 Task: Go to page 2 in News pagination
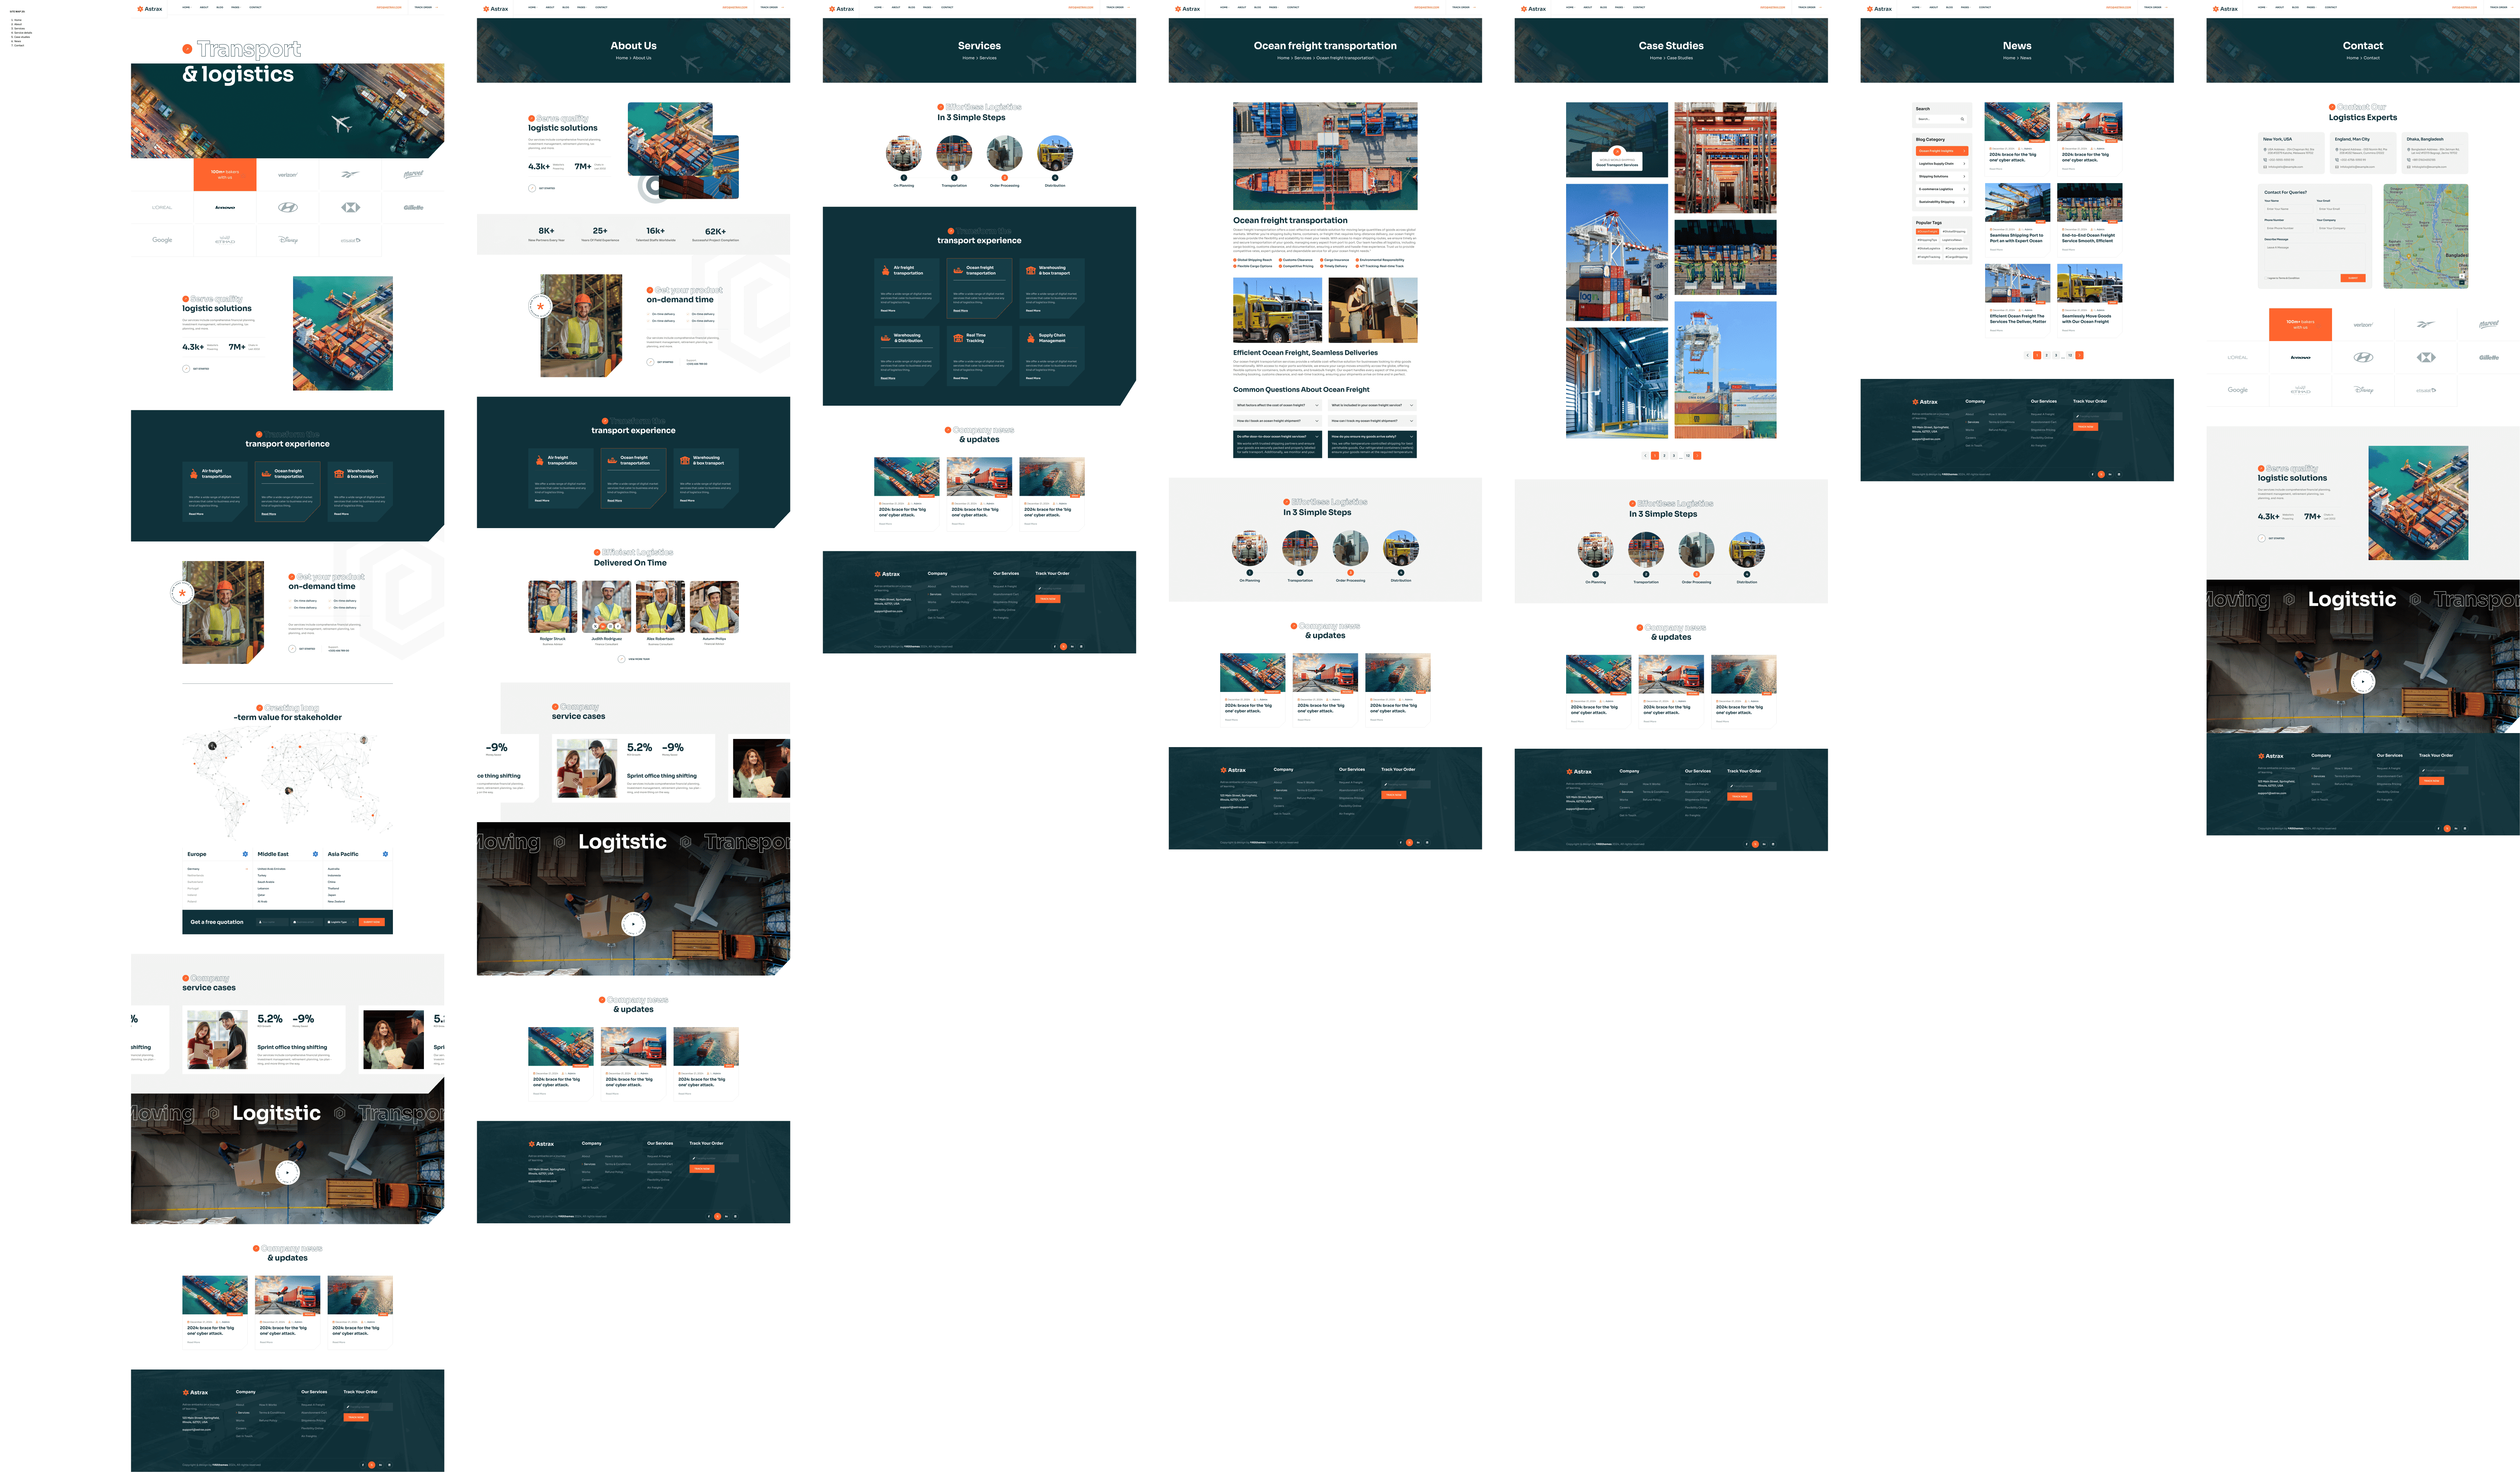(2047, 355)
